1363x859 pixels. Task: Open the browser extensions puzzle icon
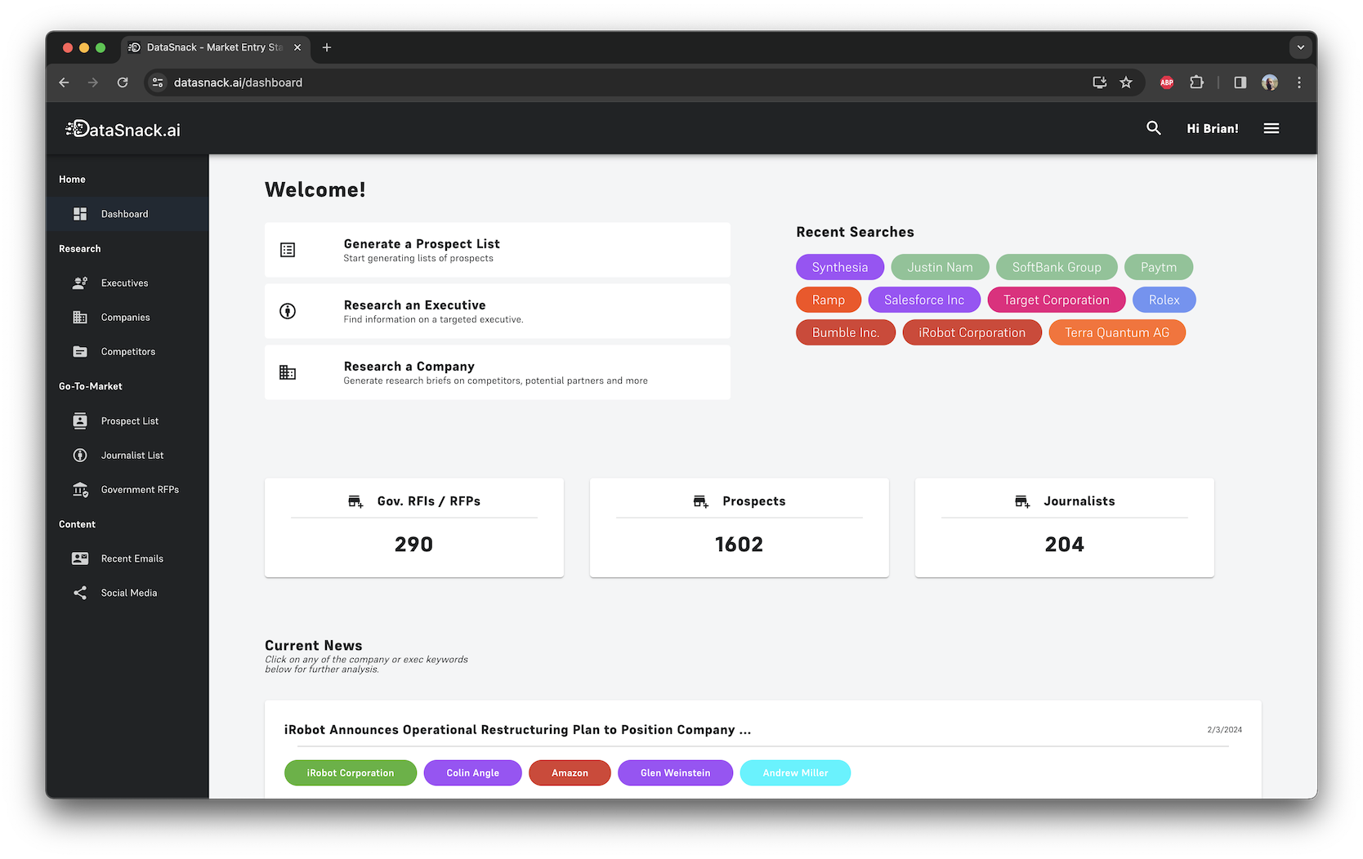pyautogui.click(x=1197, y=82)
